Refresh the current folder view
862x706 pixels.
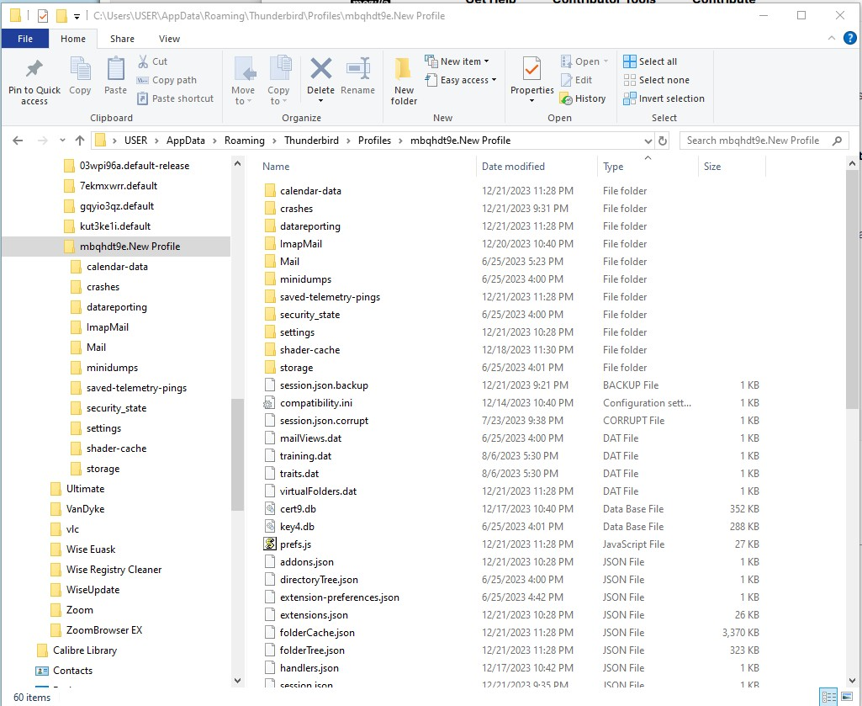click(663, 141)
